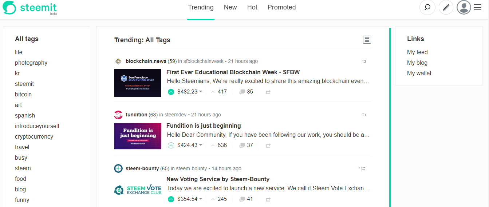
Task: Resteem the New Voting Service post
Action: pyautogui.click(x=268, y=199)
